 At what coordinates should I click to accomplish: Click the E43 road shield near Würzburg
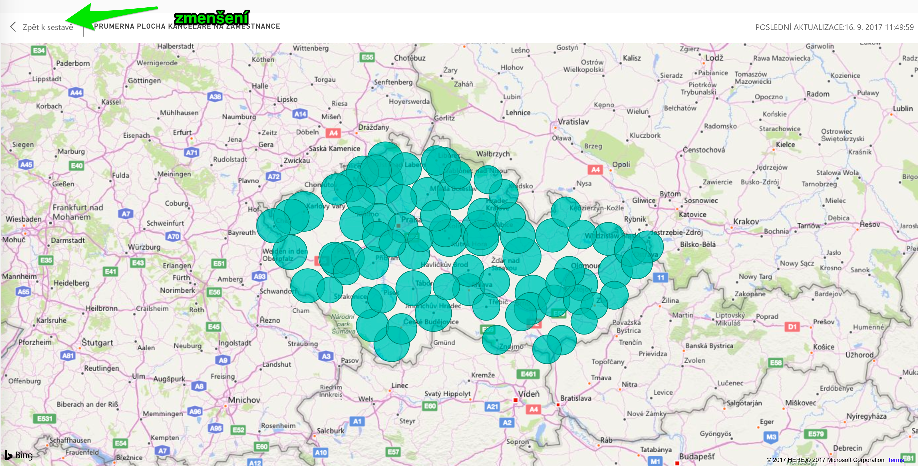(x=138, y=263)
